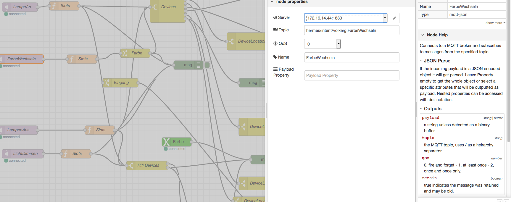This screenshot has height=202, width=511.
Task: Click the FarbeWechseln value in info Name row
Action: coord(463,7)
